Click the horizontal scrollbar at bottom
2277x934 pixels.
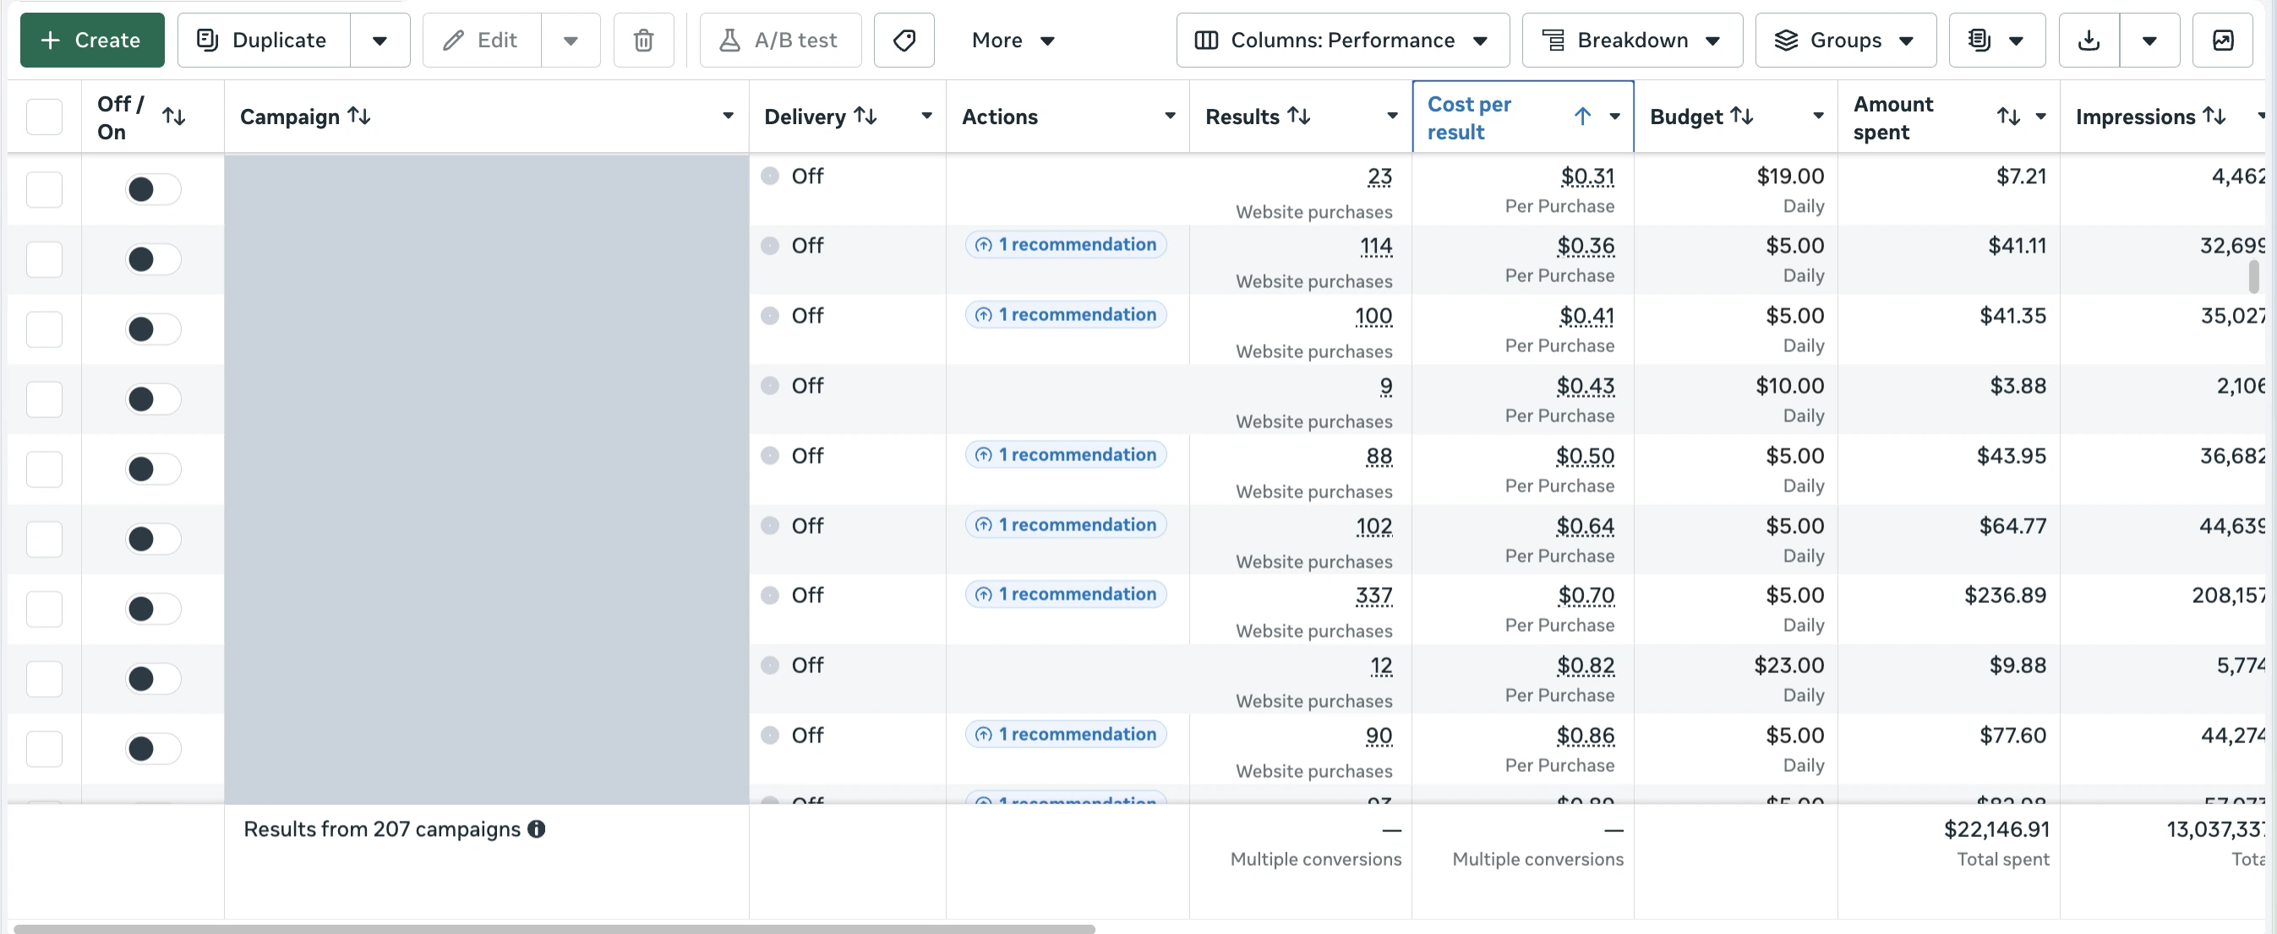click(554, 929)
